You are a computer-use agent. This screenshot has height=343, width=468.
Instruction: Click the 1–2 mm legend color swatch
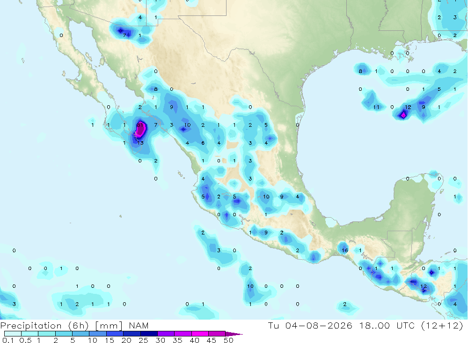tap(46, 334)
